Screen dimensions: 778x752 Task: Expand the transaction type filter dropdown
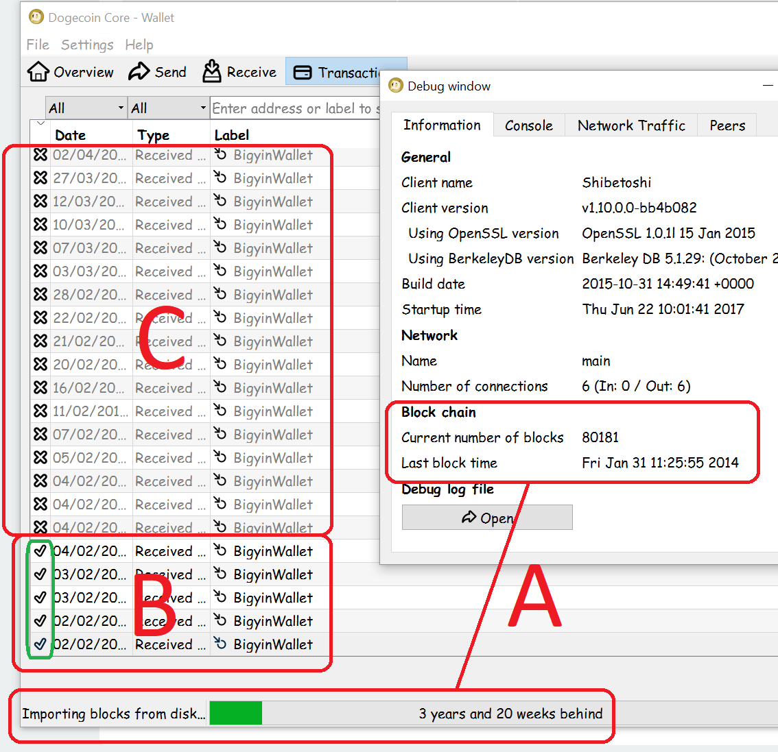168,108
